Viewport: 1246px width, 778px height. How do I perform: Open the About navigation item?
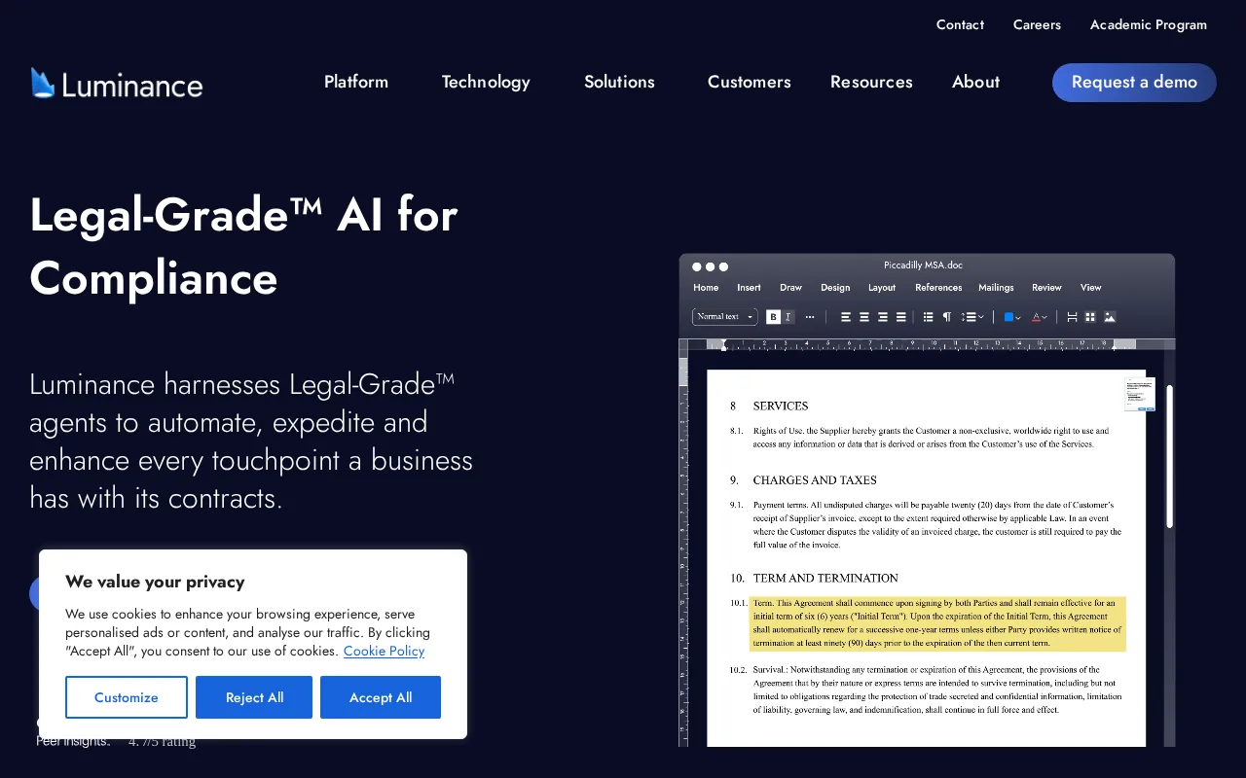click(975, 82)
